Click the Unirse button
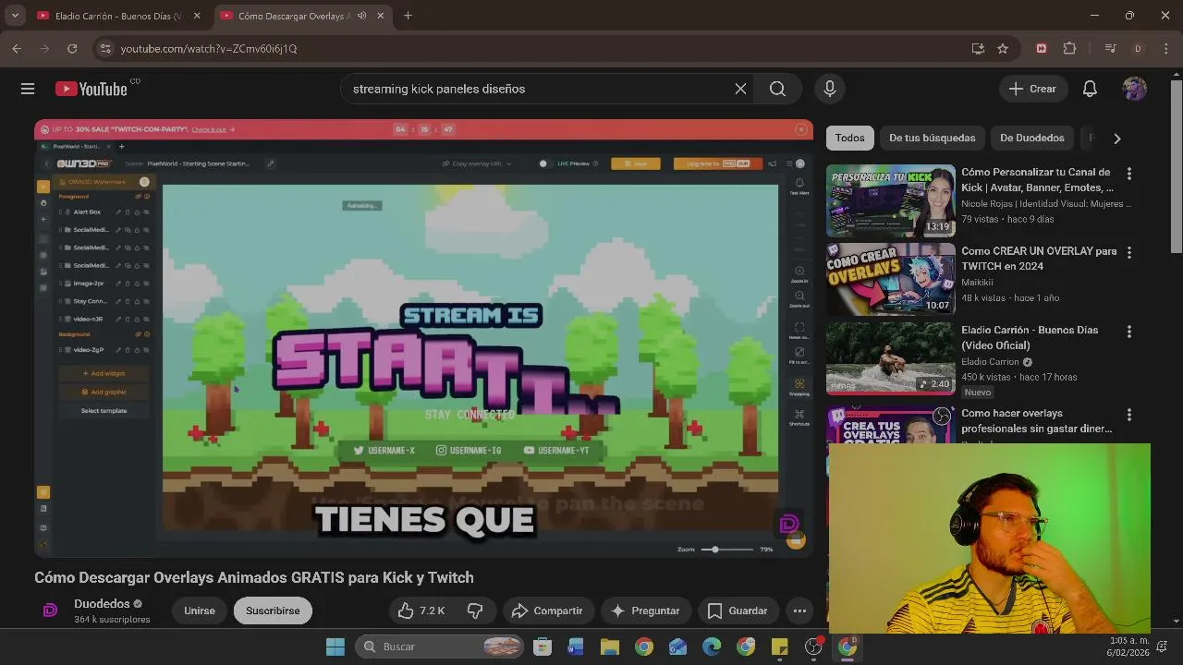This screenshot has height=665, width=1183. point(199,611)
